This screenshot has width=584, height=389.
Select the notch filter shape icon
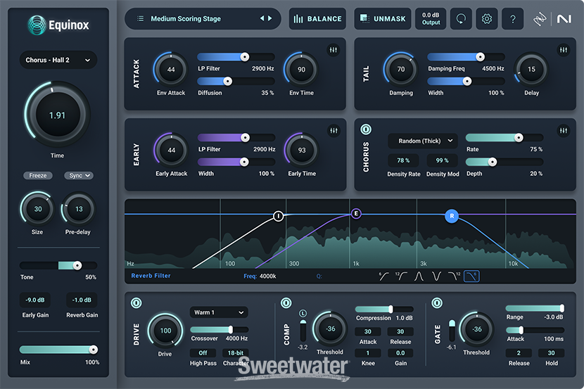tap(438, 276)
